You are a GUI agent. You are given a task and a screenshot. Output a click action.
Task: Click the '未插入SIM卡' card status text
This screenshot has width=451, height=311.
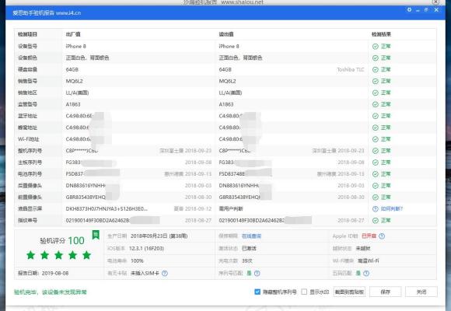(145, 274)
